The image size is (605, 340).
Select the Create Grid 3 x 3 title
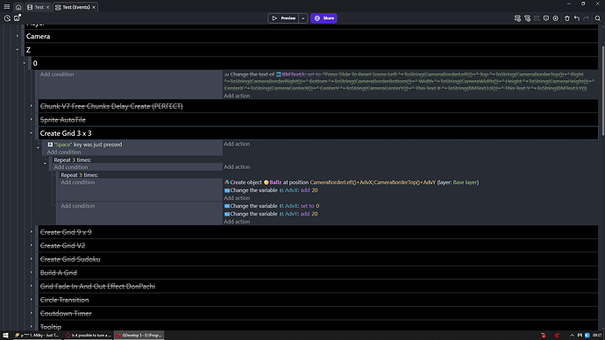[x=66, y=133]
